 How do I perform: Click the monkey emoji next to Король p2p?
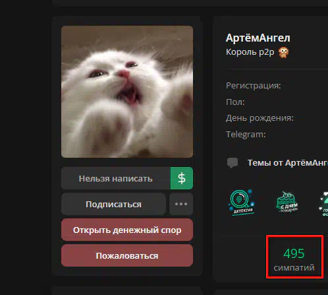point(283,53)
